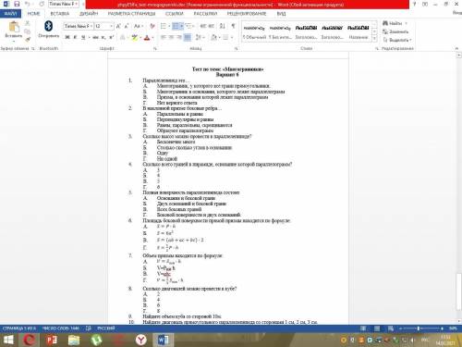Click the Paste clipboard icon
This screenshot has width=462, height=347.
click(14, 27)
